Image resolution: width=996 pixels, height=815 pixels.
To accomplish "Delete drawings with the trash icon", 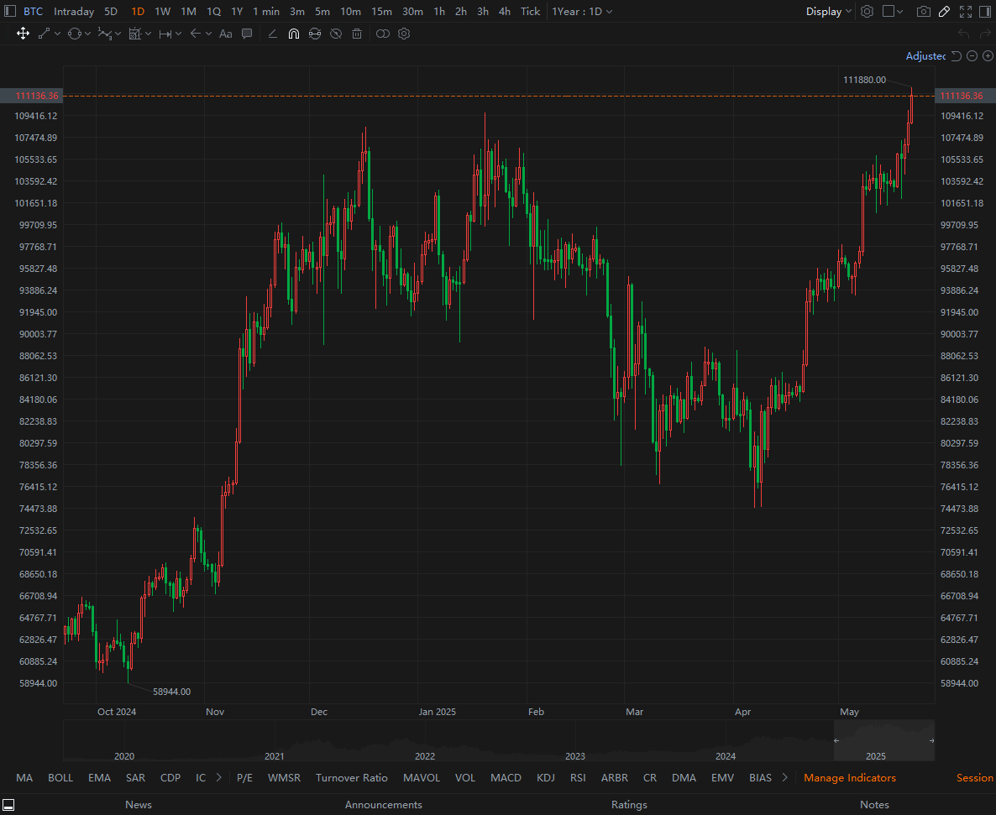I will click(357, 34).
